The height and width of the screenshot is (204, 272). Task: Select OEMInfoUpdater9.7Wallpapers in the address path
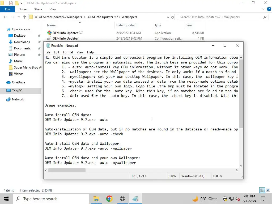tap(60, 17)
